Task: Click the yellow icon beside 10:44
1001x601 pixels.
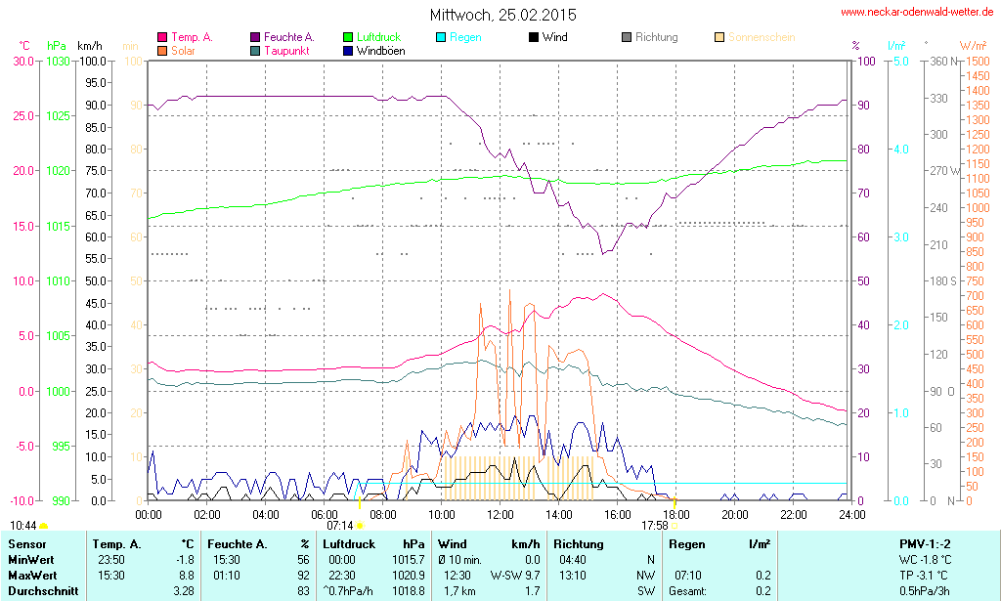Action: pos(43,526)
